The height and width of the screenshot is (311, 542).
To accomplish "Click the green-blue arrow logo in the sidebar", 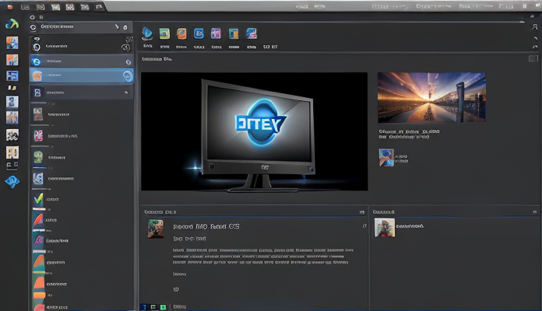I will coord(12,24).
